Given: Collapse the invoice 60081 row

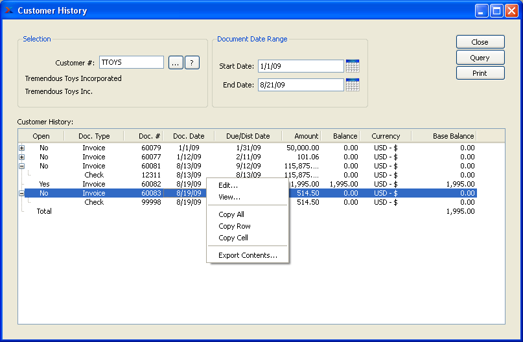Looking at the screenshot, I should click(x=21, y=166).
